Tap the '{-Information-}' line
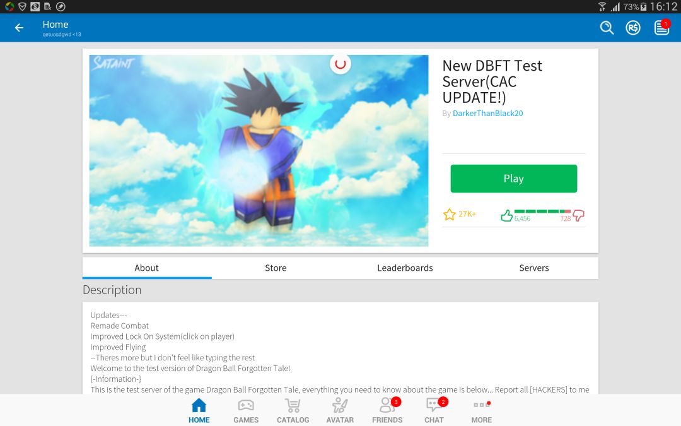This screenshot has width=681, height=426. pyautogui.click(x=116, y=379)
